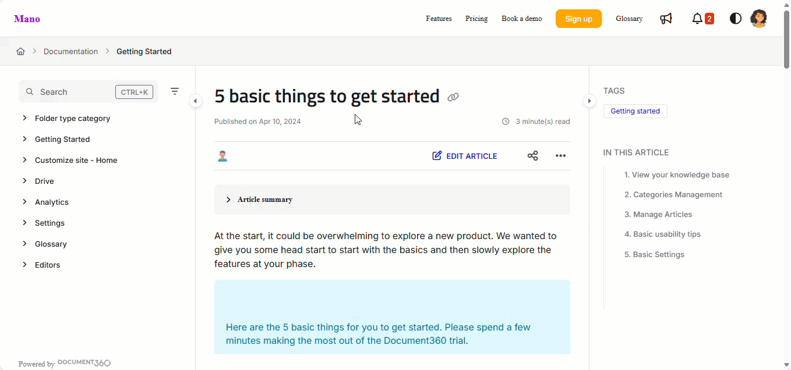Open the three-dot more options menu
This screenshot has height=370, width=791.
click(x=560, y=156)
